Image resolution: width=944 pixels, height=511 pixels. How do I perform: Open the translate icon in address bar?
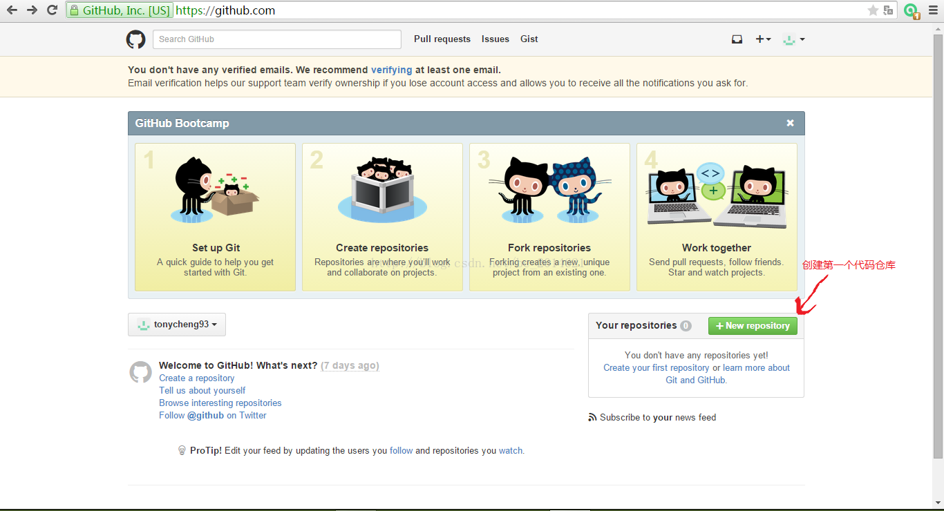[x=889, y=10]
